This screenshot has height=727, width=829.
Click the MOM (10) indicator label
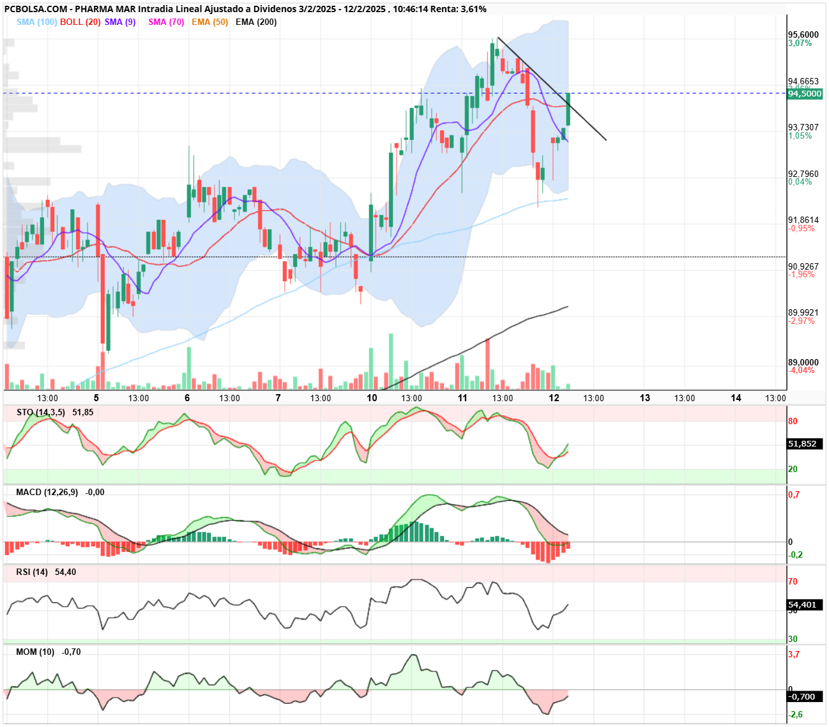36,652
